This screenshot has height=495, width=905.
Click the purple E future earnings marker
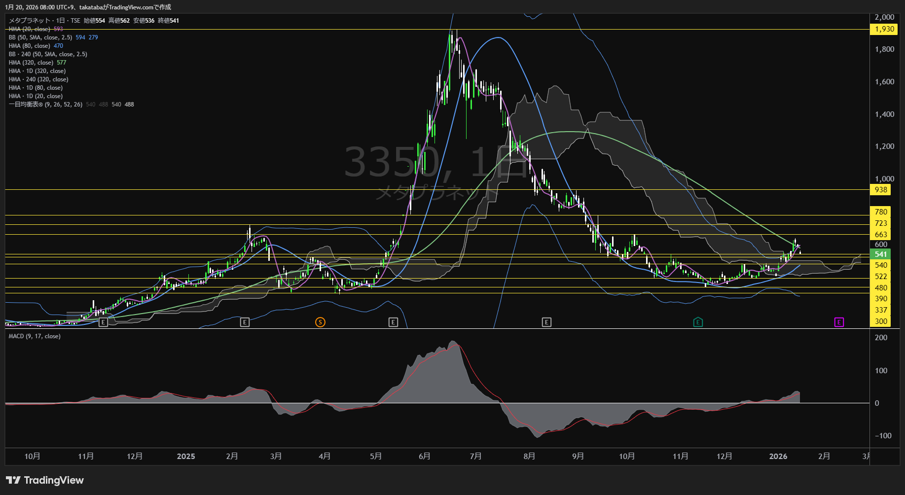(839, 322)
